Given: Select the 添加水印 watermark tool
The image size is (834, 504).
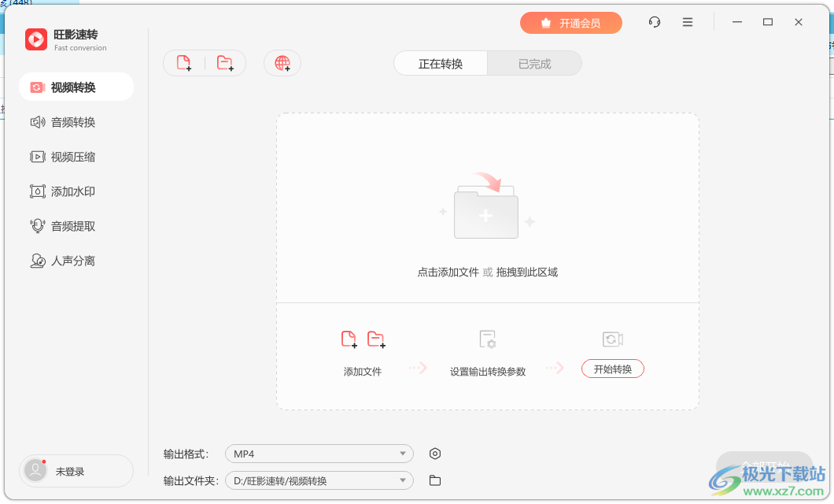Looking at the screenshot, I should click(63, 191).
